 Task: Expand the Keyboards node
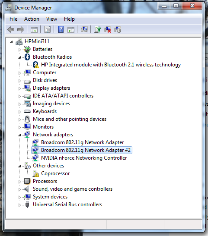coord(19,112)
